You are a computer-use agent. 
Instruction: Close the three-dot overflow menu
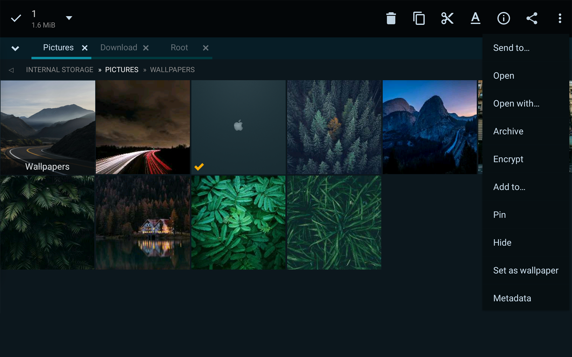pyautogui.click(x=560, y=18)
